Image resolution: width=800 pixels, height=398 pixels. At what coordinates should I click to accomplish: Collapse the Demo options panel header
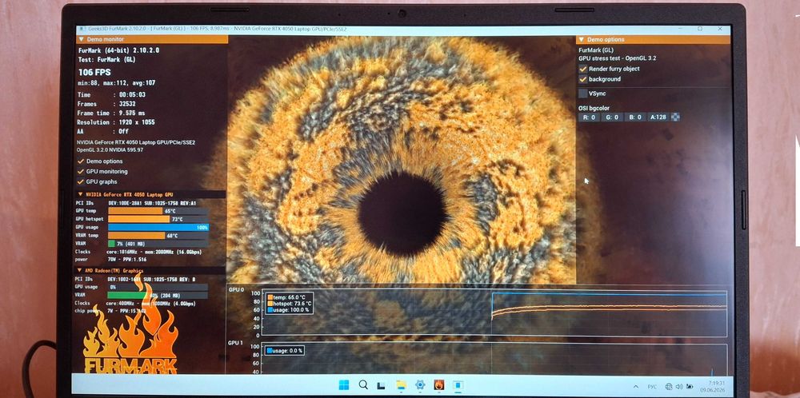coord(653,39)
